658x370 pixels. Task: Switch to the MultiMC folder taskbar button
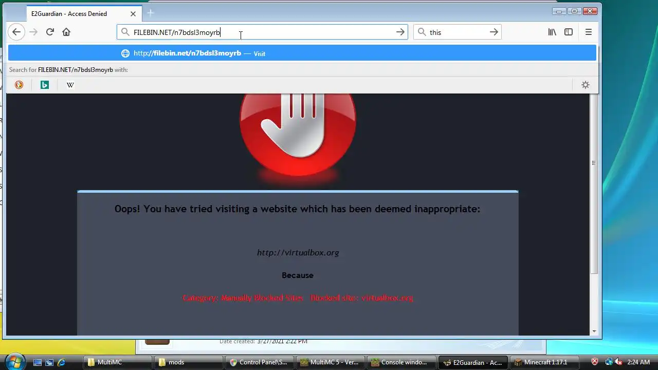[x=118, y=362]
